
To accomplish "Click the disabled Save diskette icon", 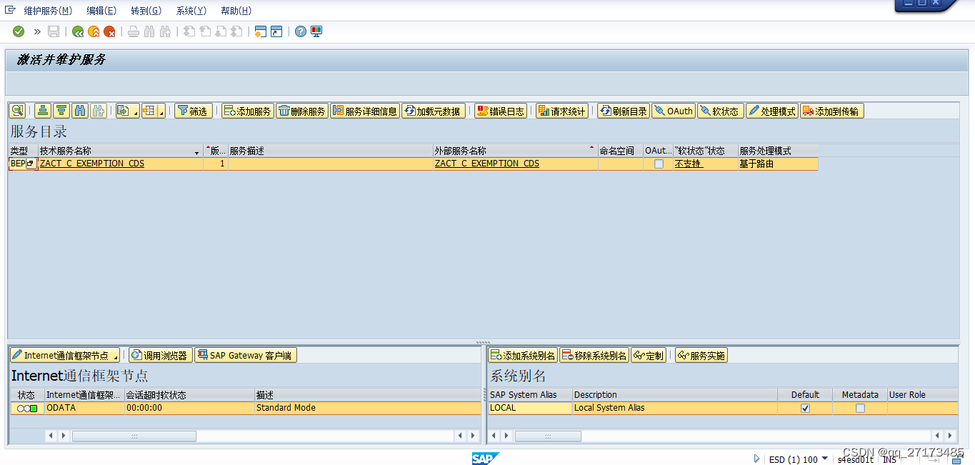I will pos(54,31).
